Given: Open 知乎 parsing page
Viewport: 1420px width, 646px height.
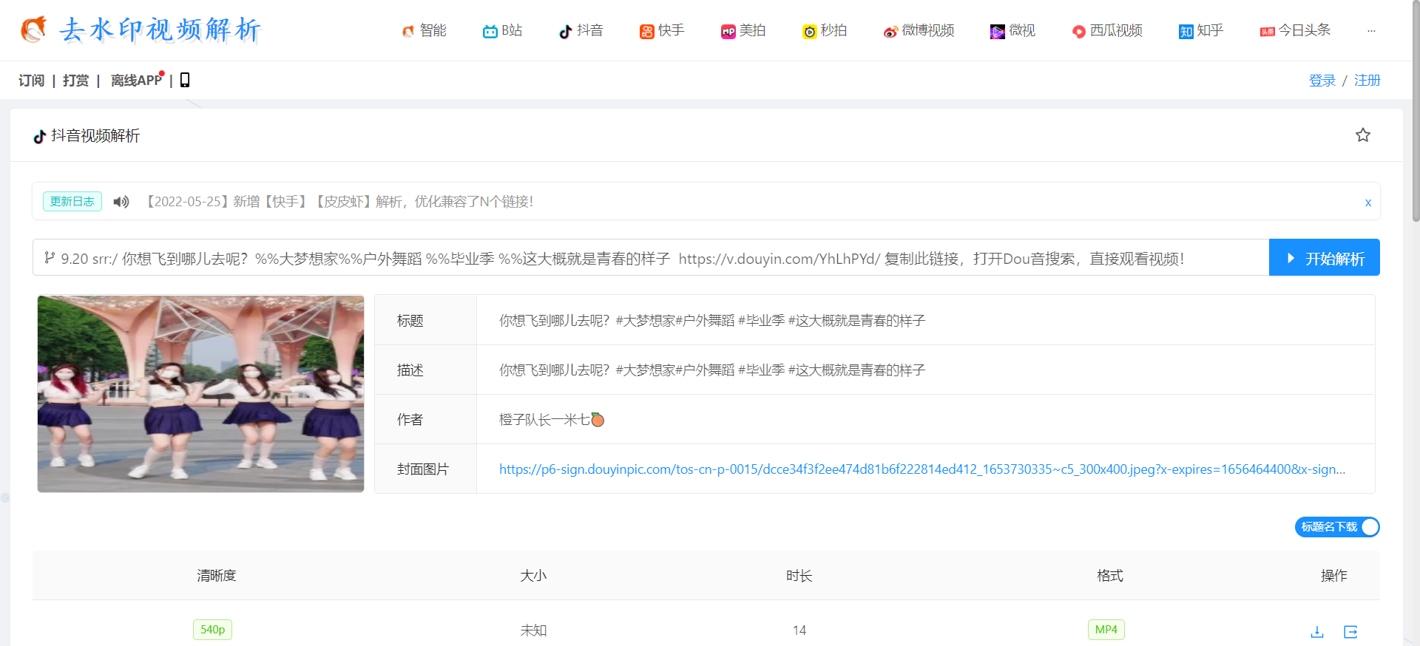Looking at the screenshot, I should click(1201, 30).
